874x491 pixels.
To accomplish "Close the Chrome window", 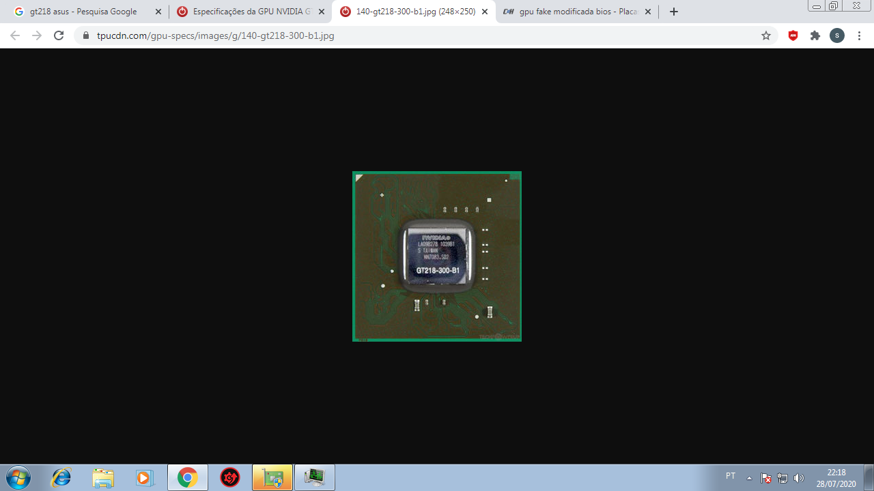I will [856, 5].
